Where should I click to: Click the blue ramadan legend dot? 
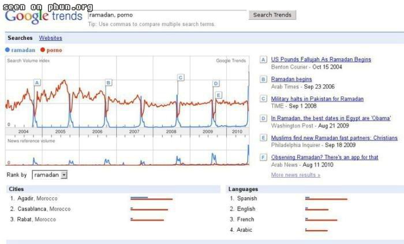point(8,50)
